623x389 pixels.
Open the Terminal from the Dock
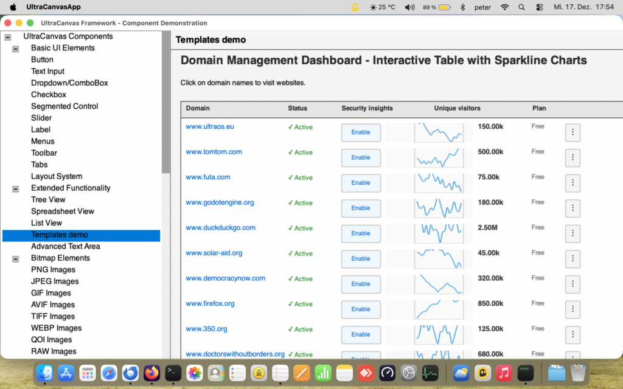[173, 373]
